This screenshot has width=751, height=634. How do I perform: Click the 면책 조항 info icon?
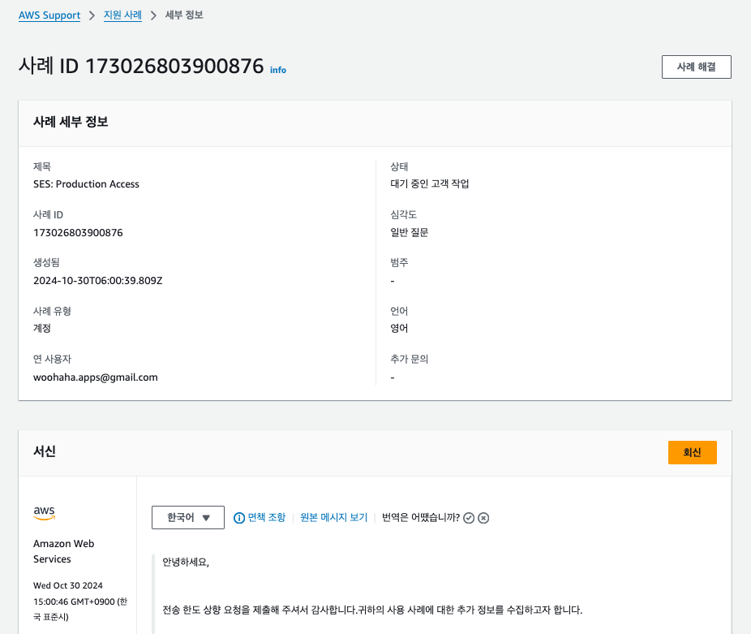[x=239, y=518]
